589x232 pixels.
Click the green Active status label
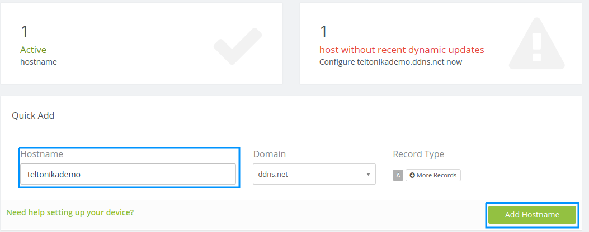tap(33, 50)
